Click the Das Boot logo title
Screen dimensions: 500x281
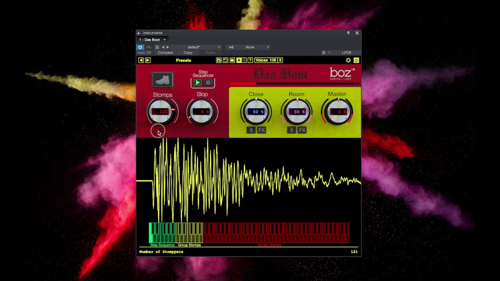[x=280, y=74]
